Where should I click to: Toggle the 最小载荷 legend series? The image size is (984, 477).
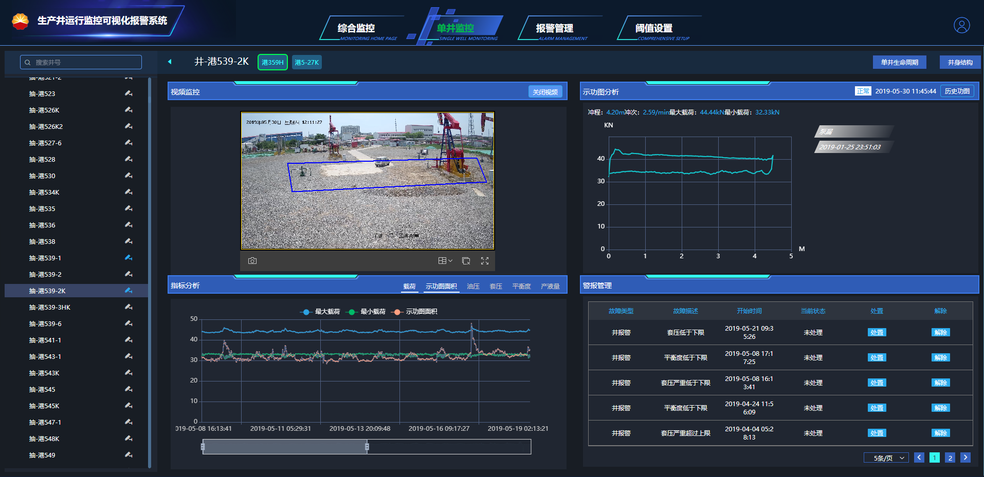(x=367, y=312)
